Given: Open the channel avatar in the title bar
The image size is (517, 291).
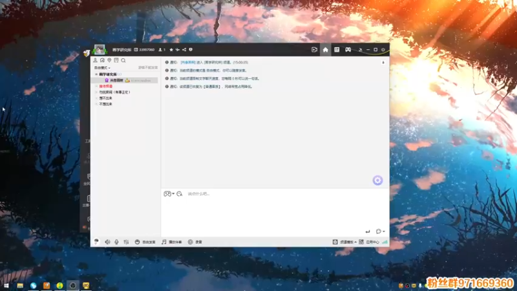Looking at the screenshot, I should (100, 50).
